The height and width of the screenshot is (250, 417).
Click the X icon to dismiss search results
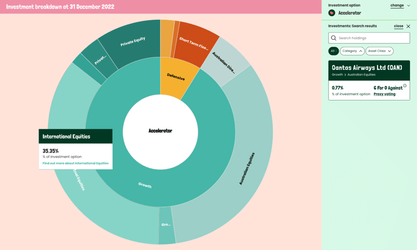pyautogui.click(x=407, y=26)
